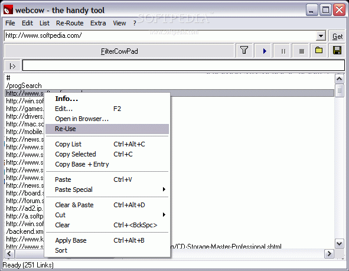349x271 pixels.
Task: Select the http://games. list entry
Action: point(25,109)
